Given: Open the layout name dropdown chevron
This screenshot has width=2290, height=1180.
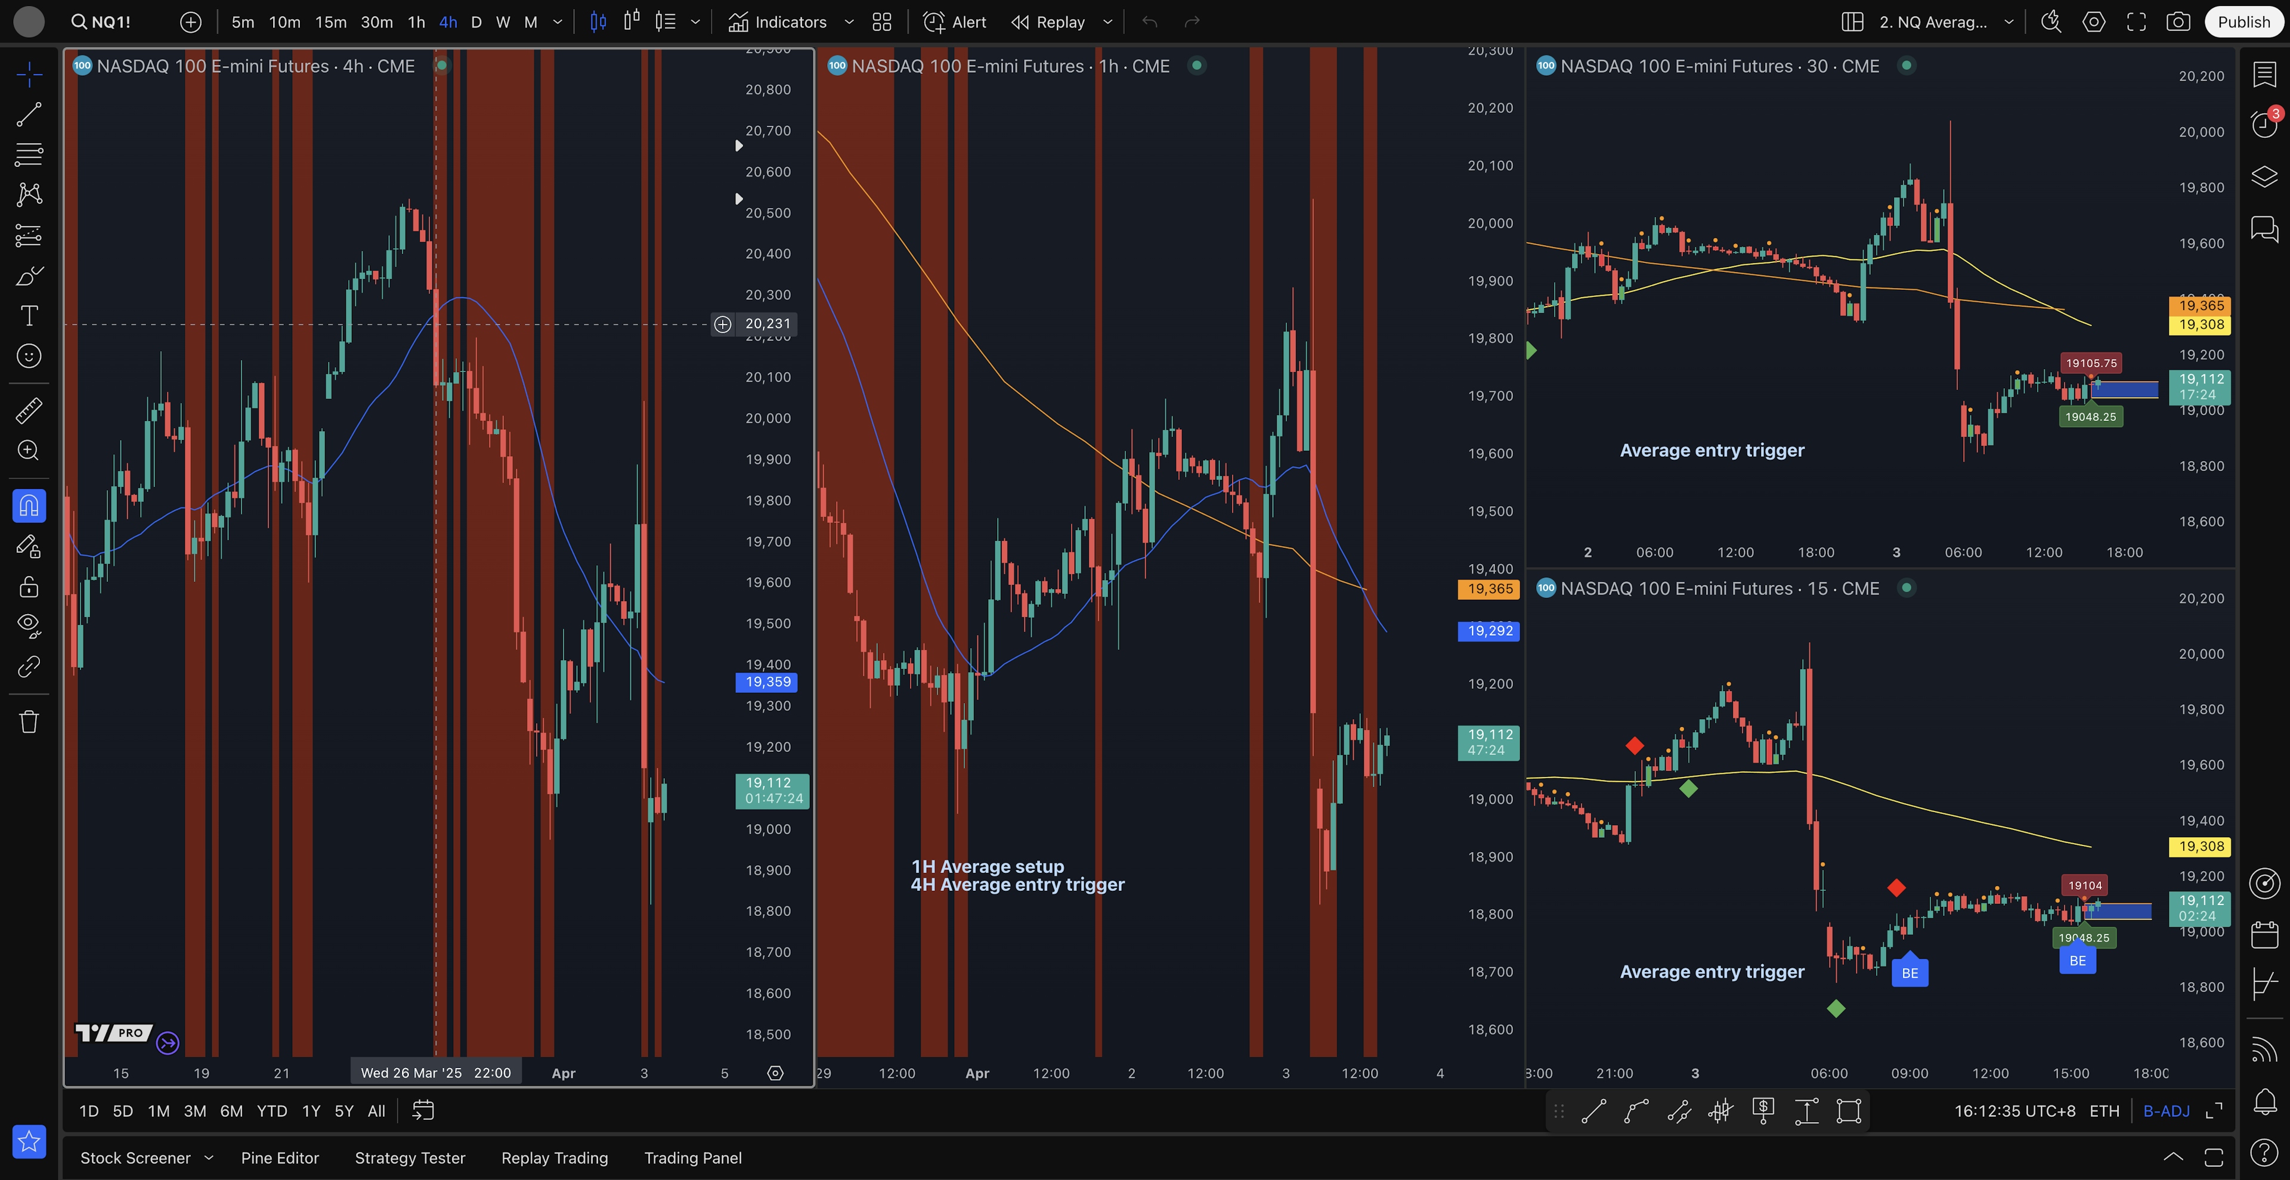Looking at the screenshot, I should tap(2008, 22).
